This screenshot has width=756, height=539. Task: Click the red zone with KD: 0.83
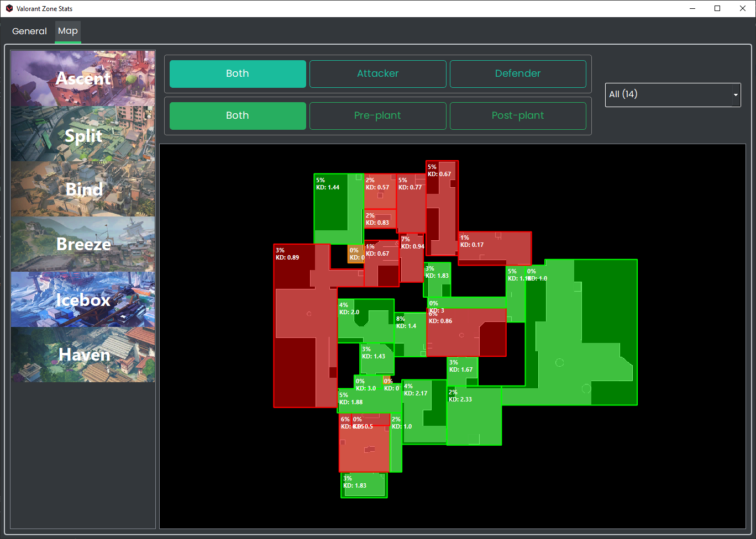click(x=380, y=219)
